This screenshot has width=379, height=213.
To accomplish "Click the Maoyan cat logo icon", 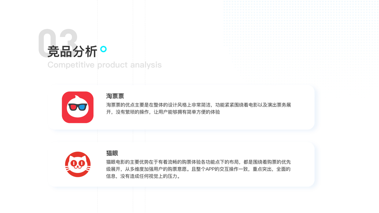I will coord(78,164).
